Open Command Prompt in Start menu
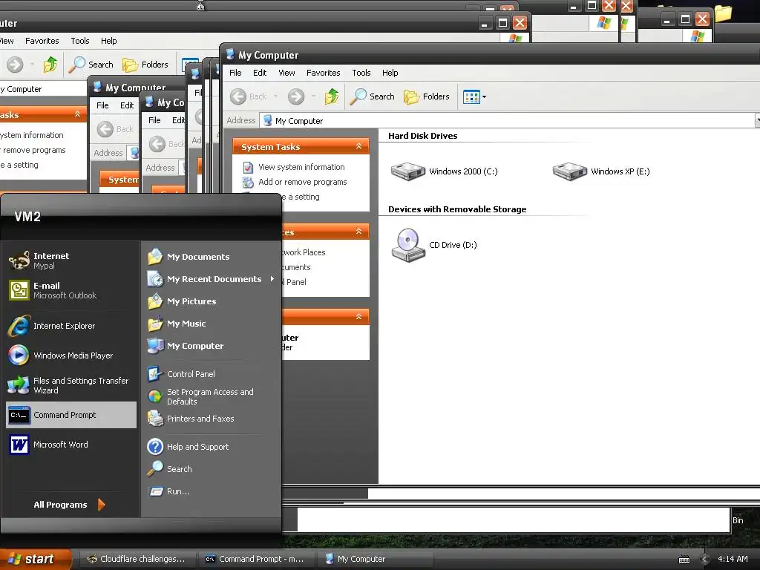Viewport: 760px width, 570px height. [71, 415]
